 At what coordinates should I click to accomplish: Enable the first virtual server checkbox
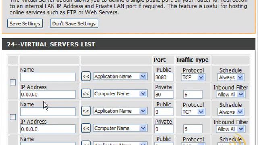pyautogui.click(x=13, y=82)
